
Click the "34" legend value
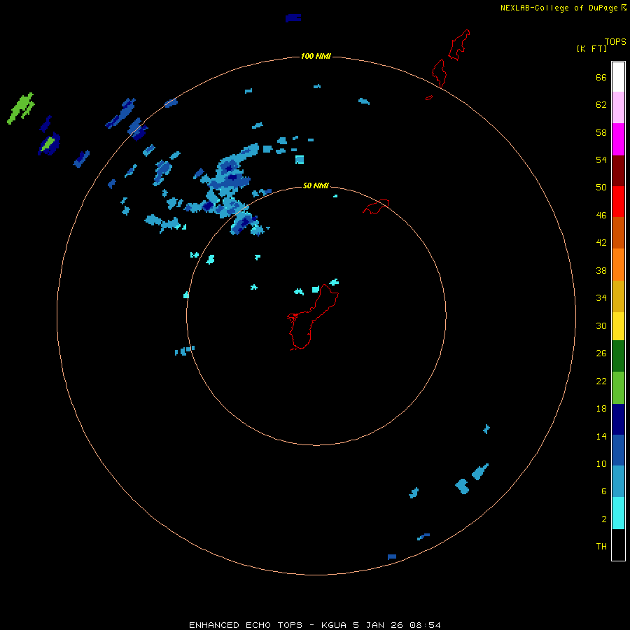click(601, 298)
